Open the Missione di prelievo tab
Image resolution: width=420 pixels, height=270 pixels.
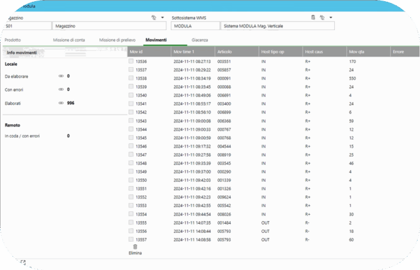coord(117,40)
